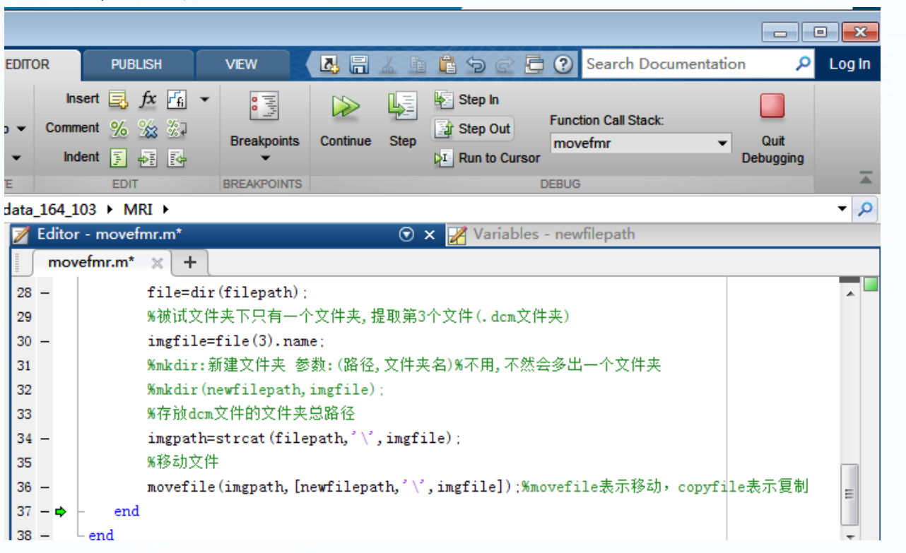The width and height of the screenshot is (906, 553).
Task: Click the green code analyzer status square
Action: 871,284
